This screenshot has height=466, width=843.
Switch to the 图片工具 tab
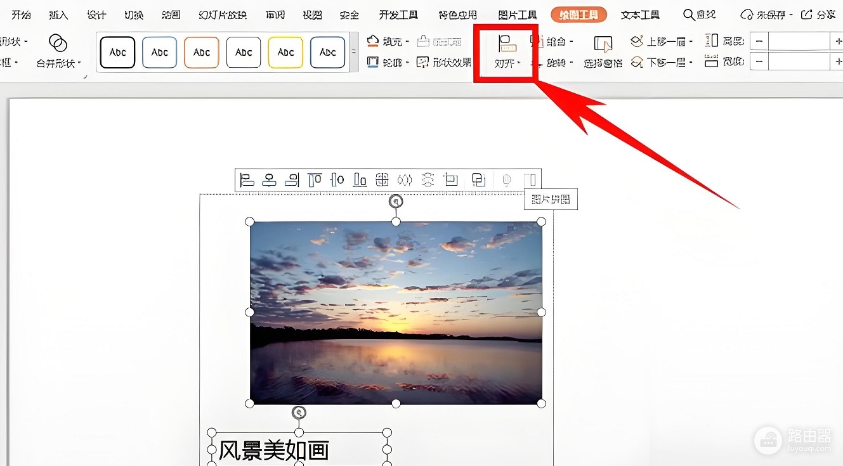pyautogui.click(x=517, y=15)
